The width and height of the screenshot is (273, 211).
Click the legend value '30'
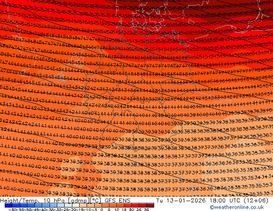point(146,210)
